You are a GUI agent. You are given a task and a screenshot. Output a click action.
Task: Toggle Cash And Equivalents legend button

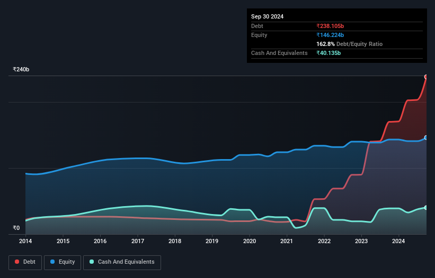tap(122, 262)
